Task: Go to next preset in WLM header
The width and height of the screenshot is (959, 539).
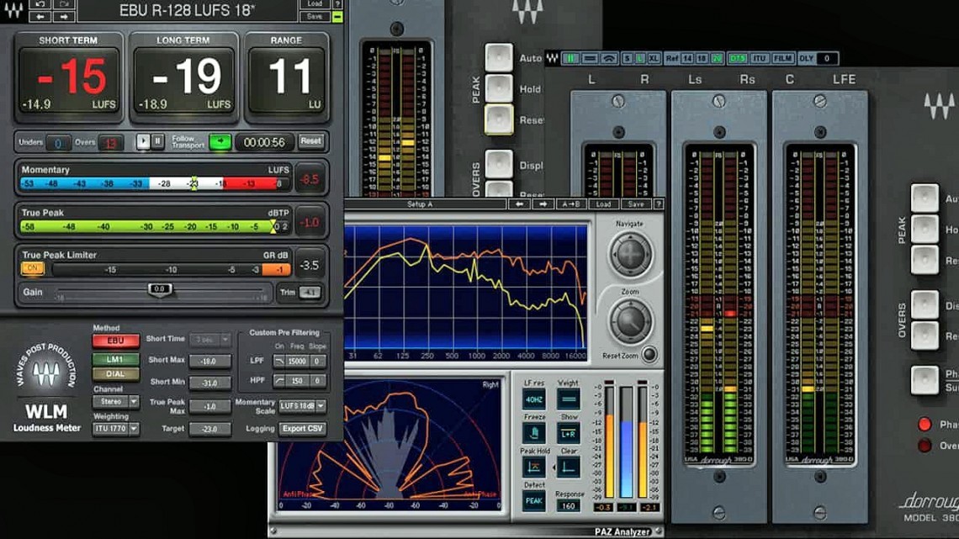Action: point(64,17)
